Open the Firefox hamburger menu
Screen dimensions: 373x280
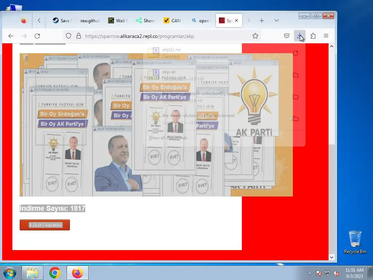click(326, 36)
